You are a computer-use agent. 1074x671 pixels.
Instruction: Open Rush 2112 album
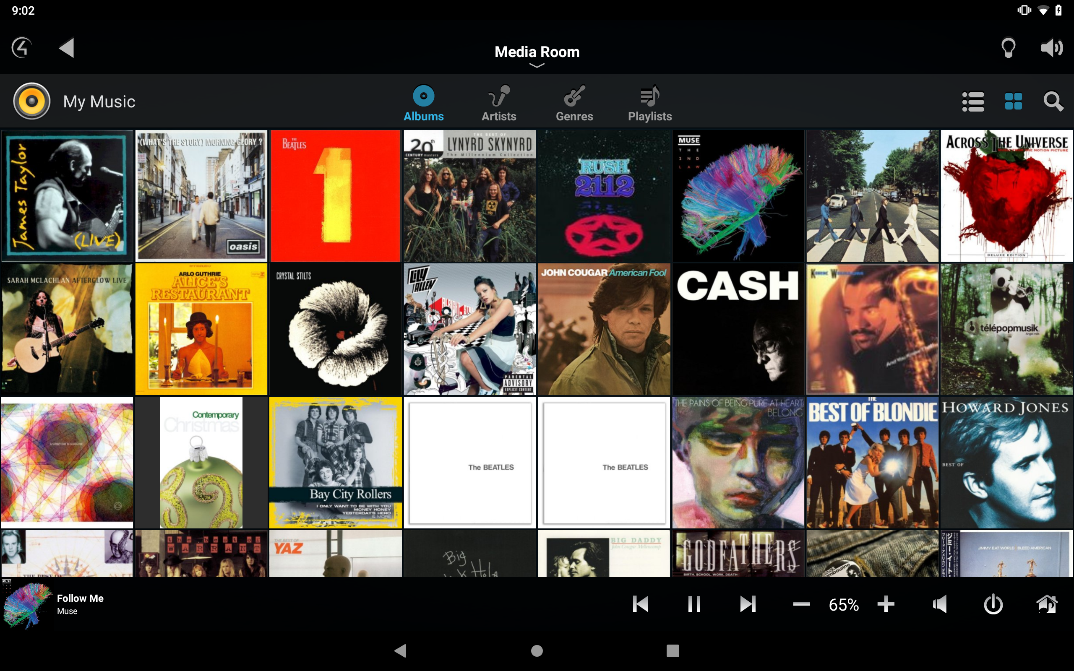[x=604, y=196]
